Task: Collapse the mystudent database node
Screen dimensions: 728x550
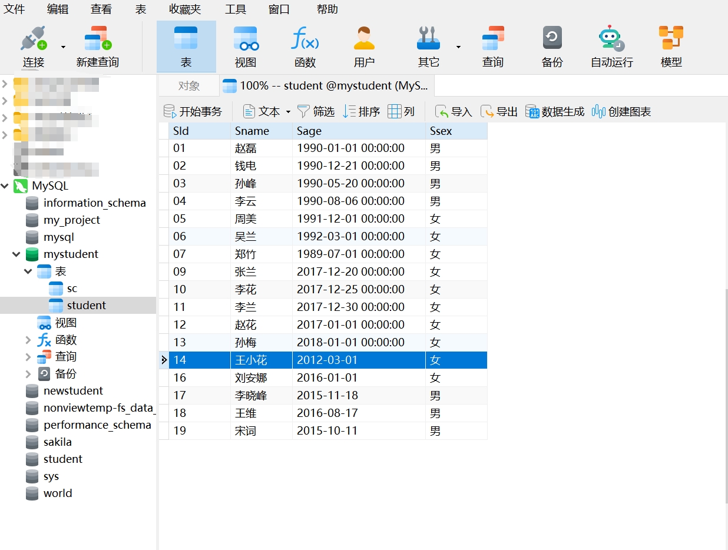Action: [x=16, y=254]
